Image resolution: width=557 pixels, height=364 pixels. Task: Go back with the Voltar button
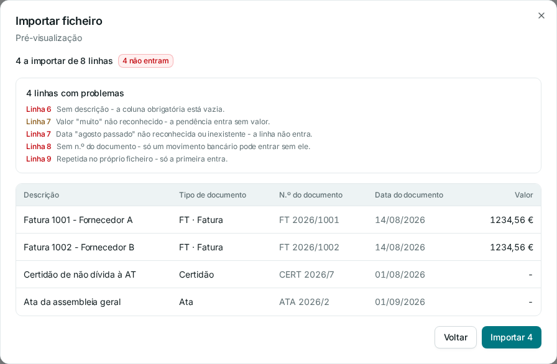pyautogui.click(x=456, y=337)
